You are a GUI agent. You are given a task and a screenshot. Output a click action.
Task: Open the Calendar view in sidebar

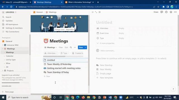10,56
